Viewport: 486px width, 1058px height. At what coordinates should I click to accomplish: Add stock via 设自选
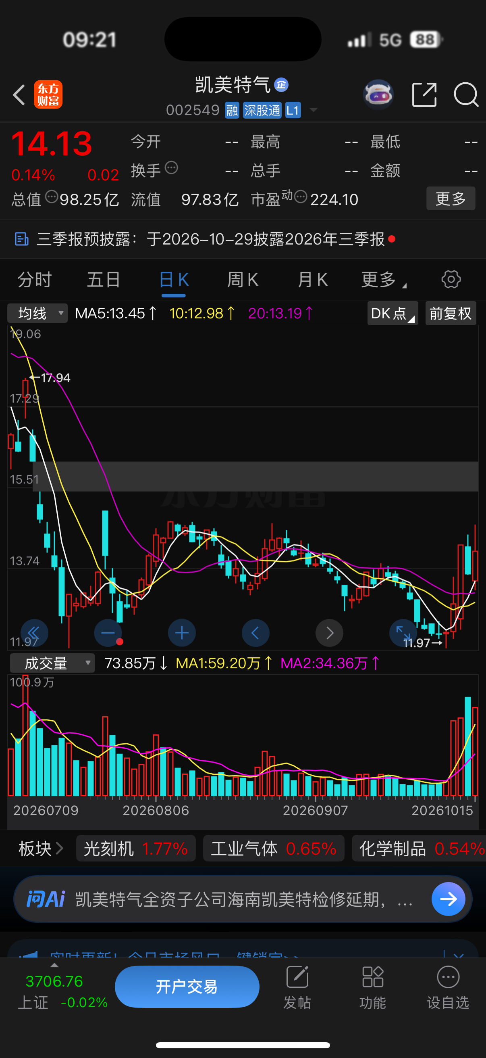coord(448,987)
